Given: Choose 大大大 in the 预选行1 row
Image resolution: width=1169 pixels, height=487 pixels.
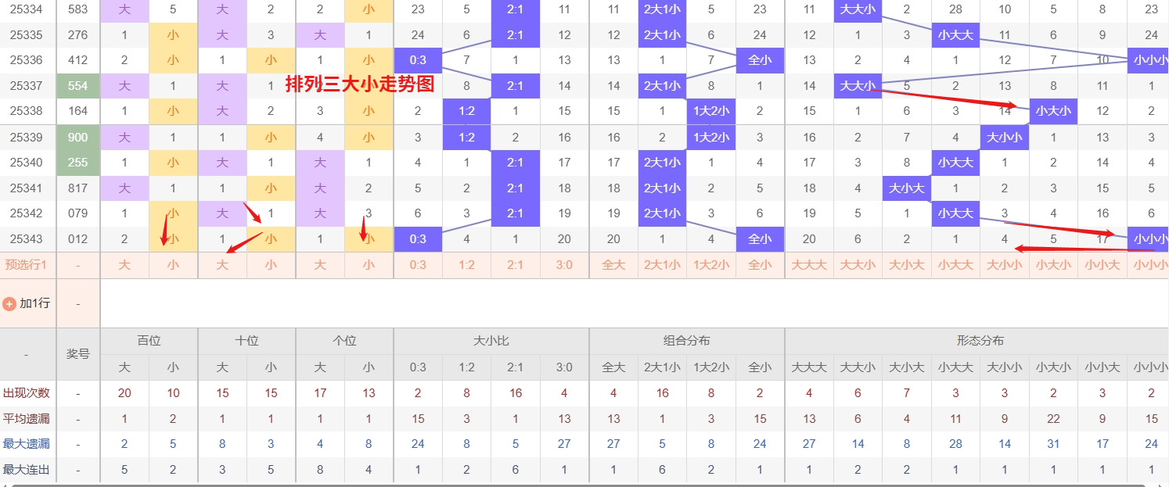Looking at the screenshot, I should (x=809, y=265).
